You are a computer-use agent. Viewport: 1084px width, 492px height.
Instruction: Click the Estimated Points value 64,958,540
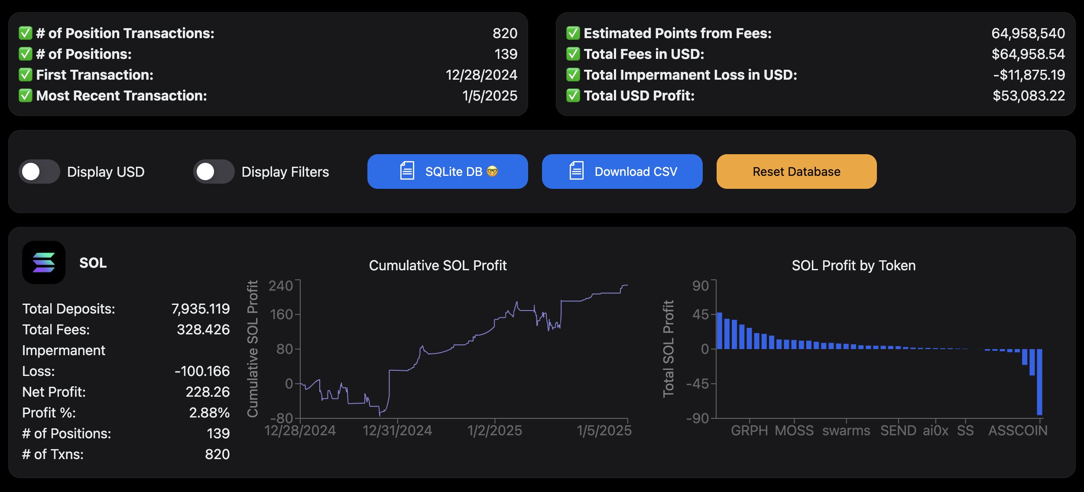pos(1028,33)
